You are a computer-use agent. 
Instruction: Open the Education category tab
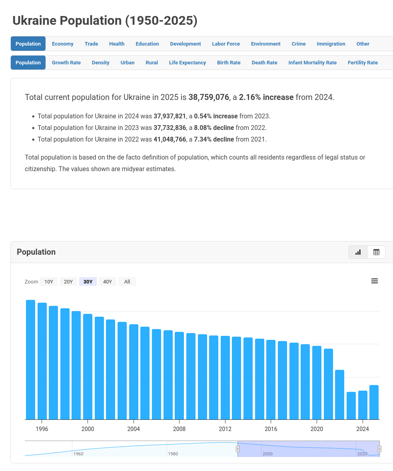tap(147, 44)
